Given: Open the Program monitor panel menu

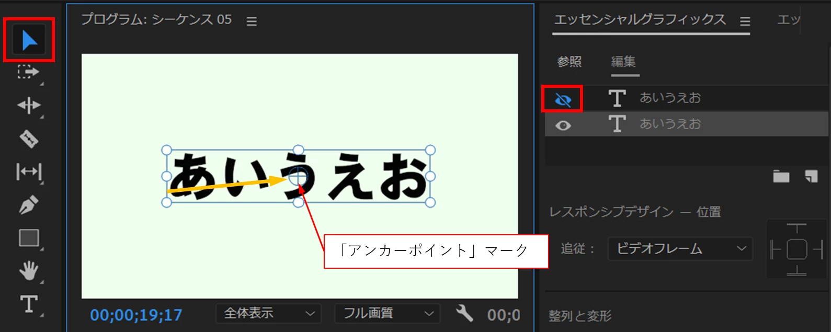Looking at the screenshot, I should 252,21.
